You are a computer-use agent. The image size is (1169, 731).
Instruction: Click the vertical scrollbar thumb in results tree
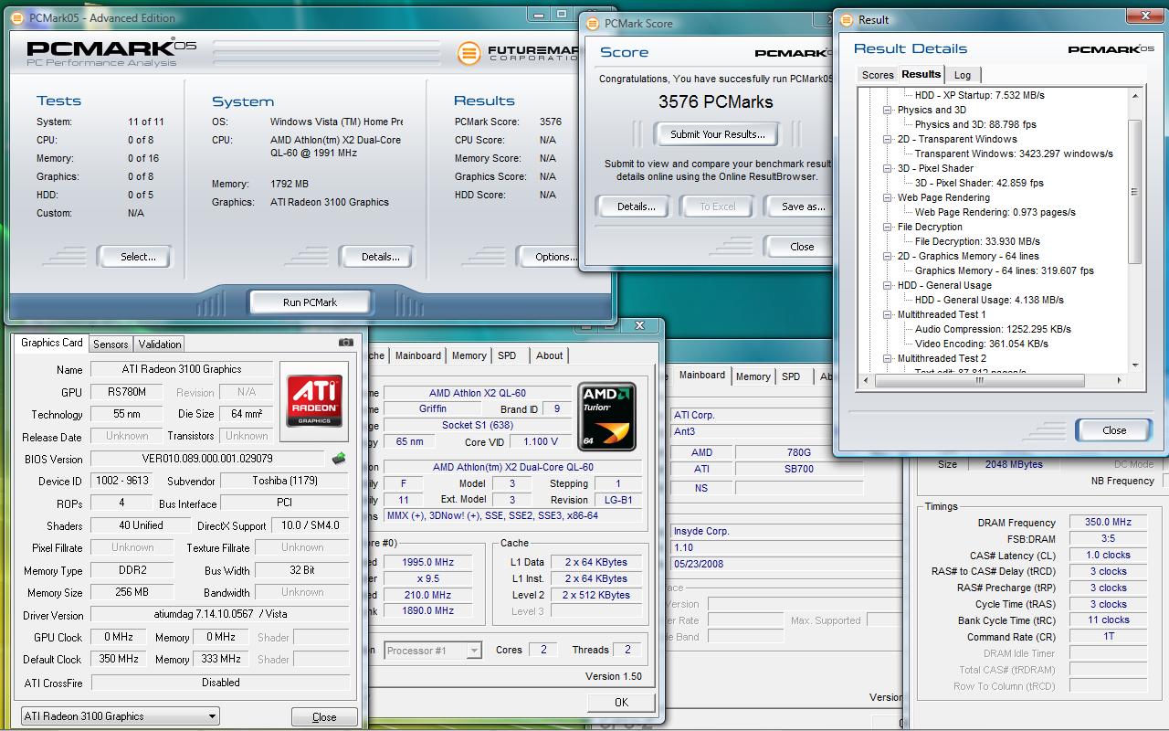(x=1135, y=192)
